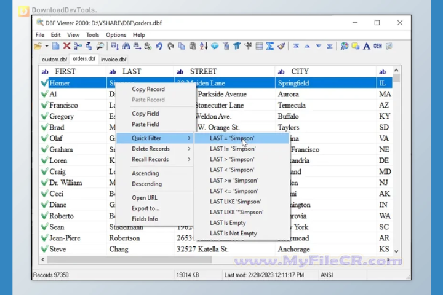Open the View menu
Image resolution: width=443 pixels, height=295 pixels.
point(73,35)
